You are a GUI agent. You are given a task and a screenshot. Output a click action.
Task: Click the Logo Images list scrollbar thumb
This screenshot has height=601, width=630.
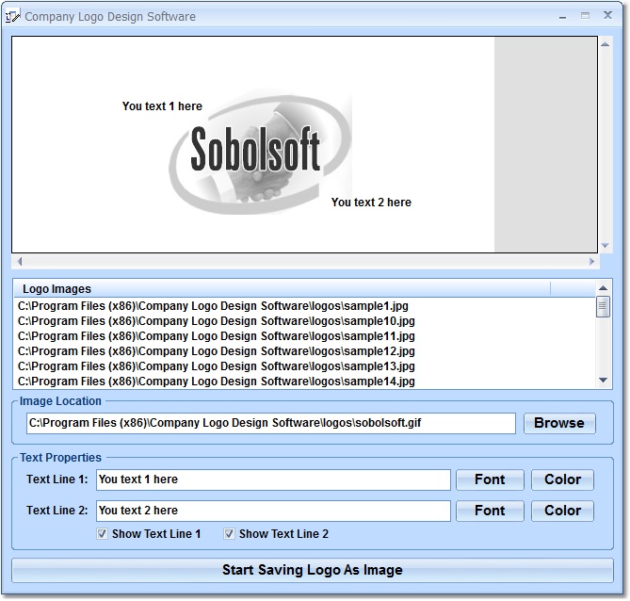(603, 307)
